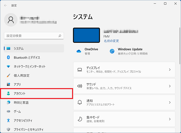
Task: Minimize the Settings window
Action: [x=155, y=4]
